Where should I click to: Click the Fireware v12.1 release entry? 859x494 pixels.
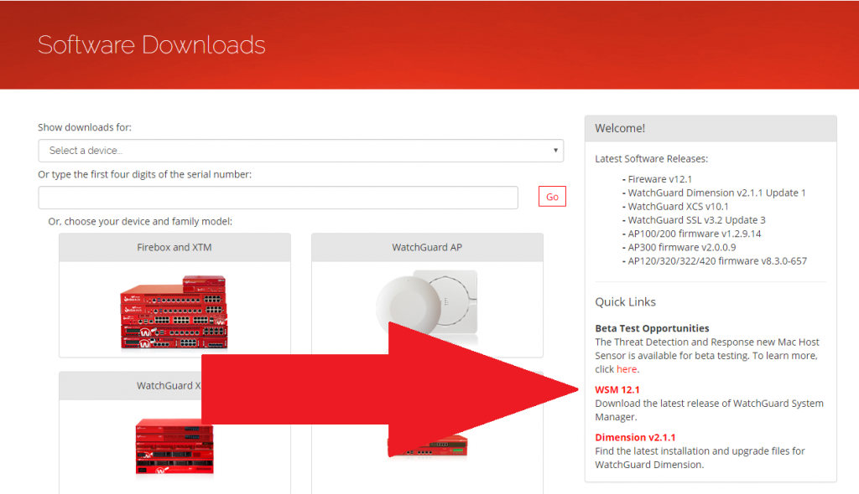click(x=659, y=179)
